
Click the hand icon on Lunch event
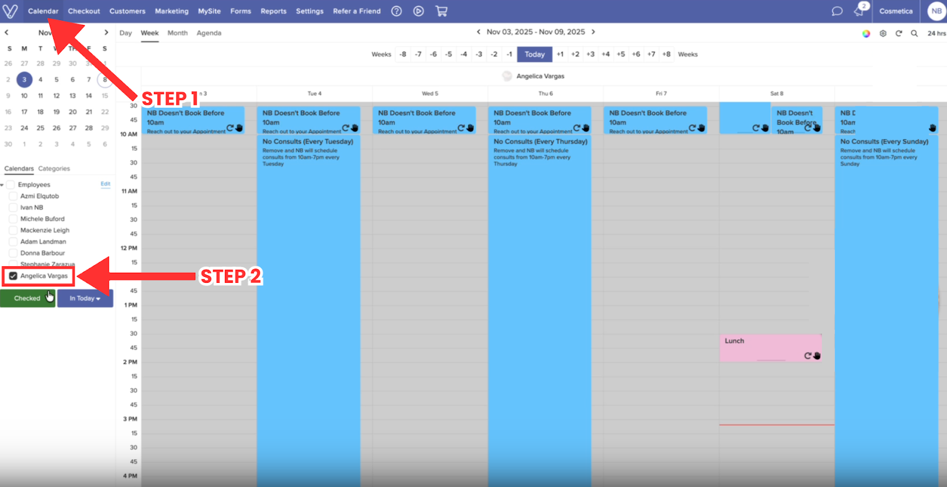[x=817, y=356]
